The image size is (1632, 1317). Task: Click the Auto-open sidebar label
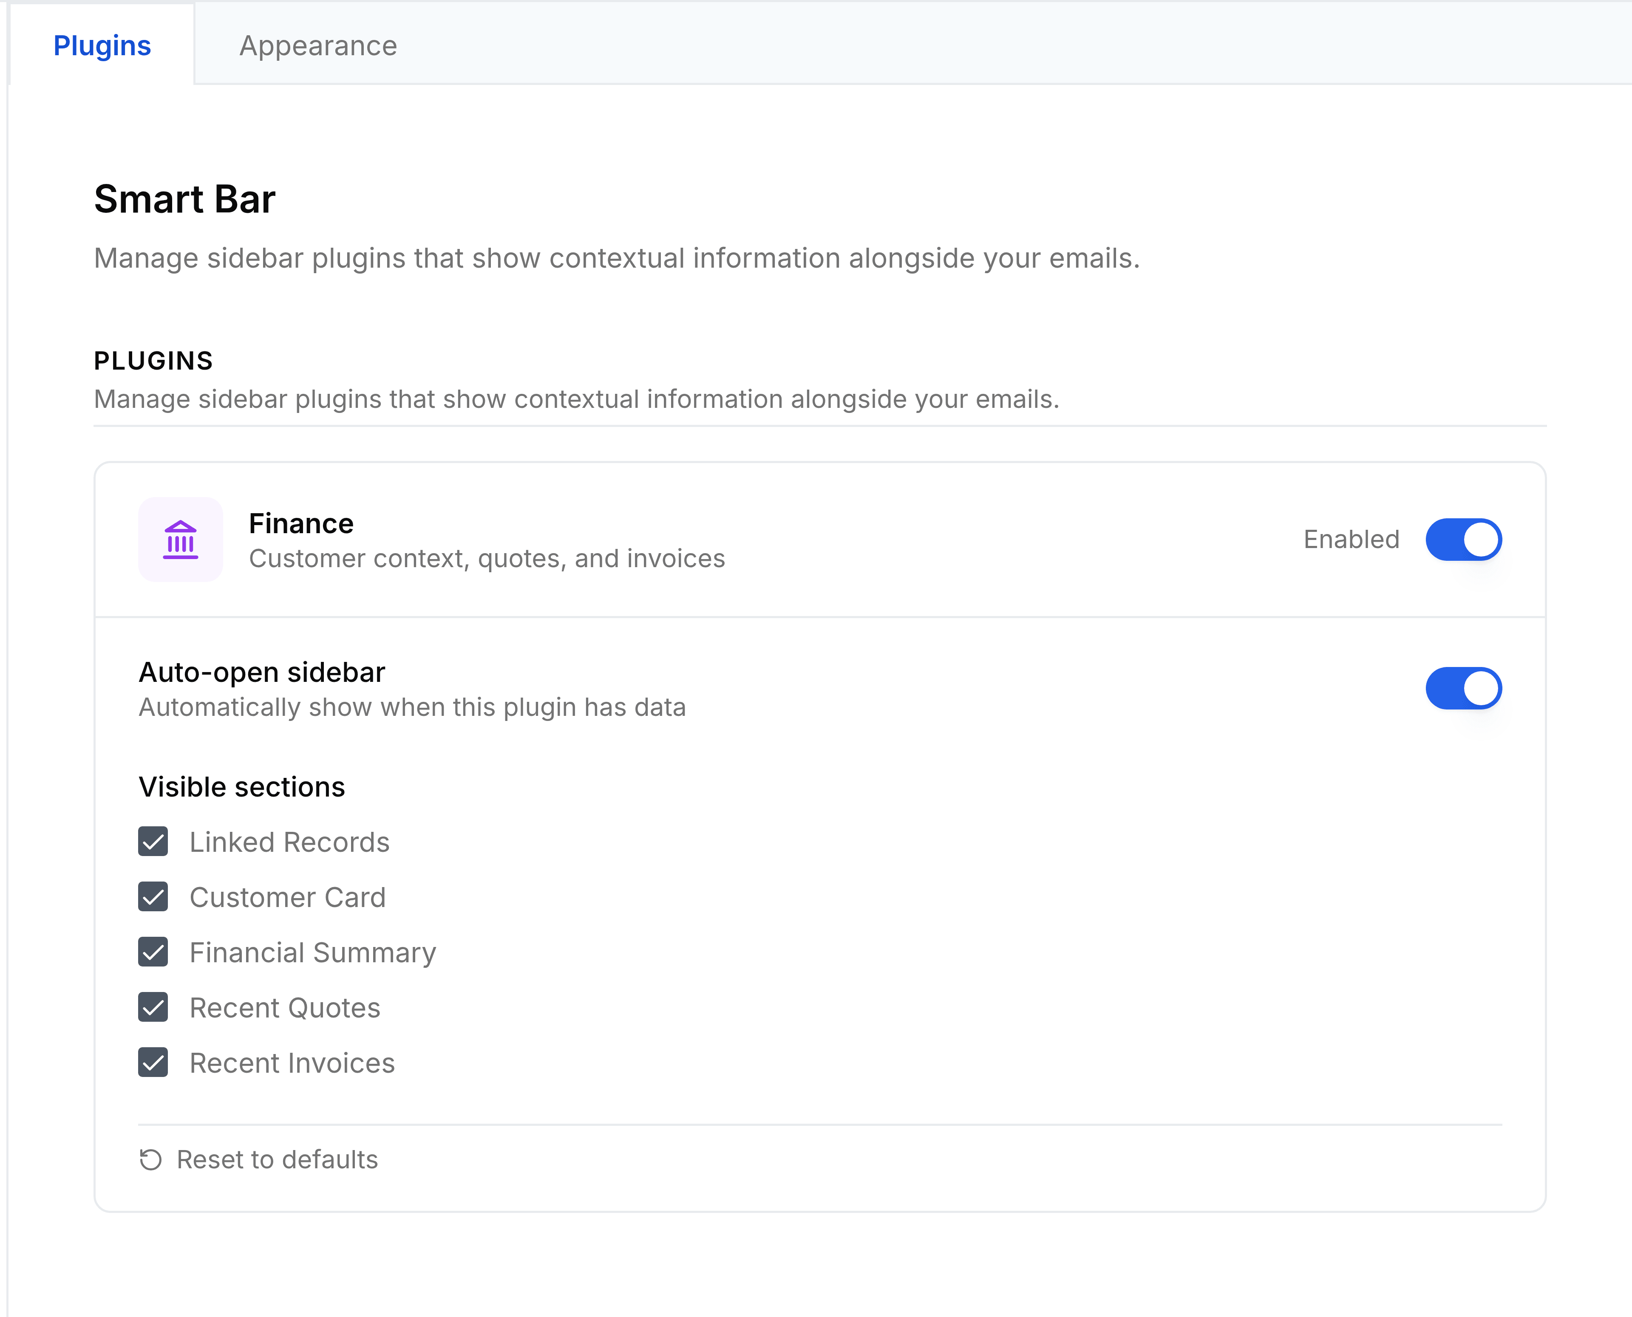262,672
